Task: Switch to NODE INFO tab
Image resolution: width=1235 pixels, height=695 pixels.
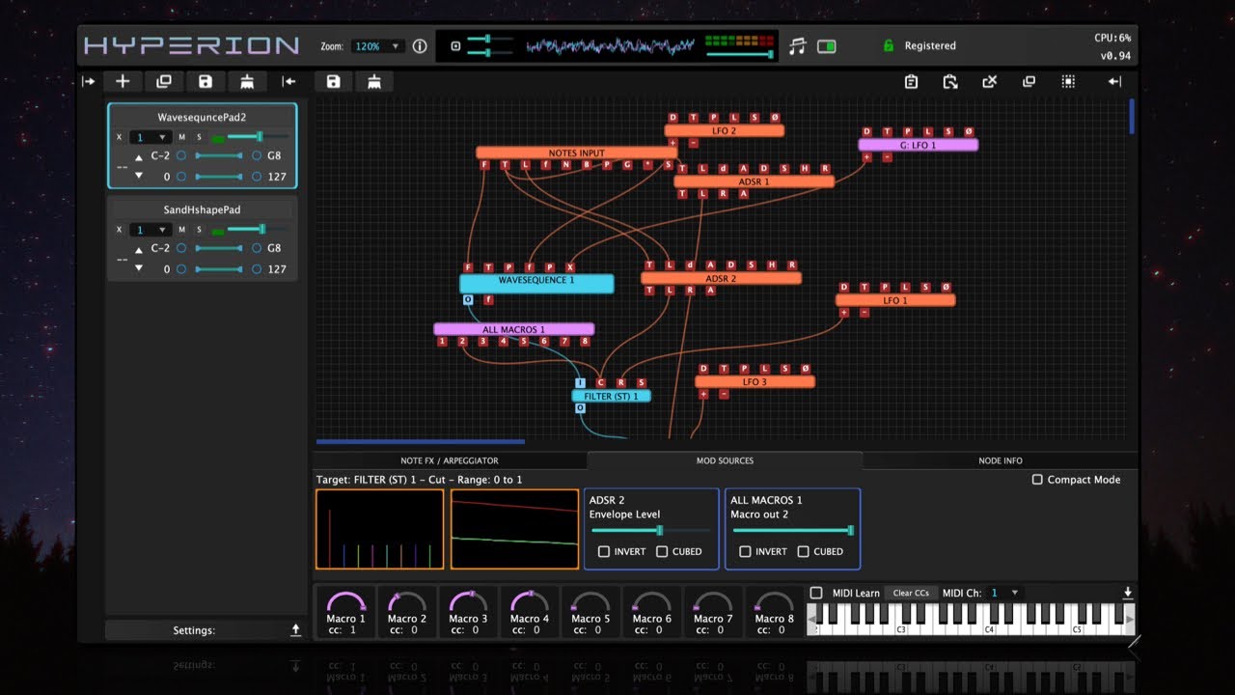Action: pos(1001,460)
